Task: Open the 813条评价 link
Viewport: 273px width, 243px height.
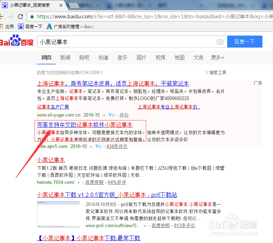Action: click(185, 226)
